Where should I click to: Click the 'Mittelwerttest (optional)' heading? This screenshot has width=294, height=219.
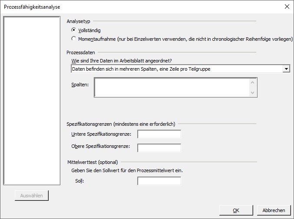pos(92,162)
